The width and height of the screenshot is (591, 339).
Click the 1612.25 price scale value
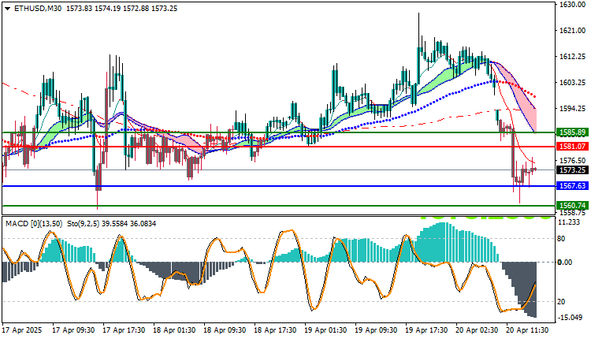pos(573,56)
